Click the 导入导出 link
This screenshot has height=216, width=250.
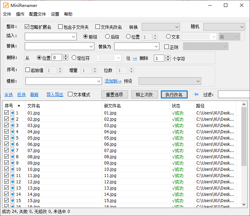55,95
